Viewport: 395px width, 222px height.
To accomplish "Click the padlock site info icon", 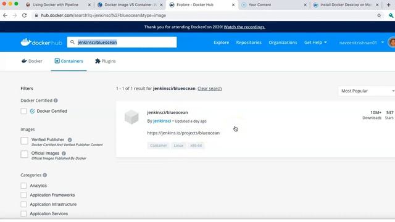I will click(x=36, y=15).
